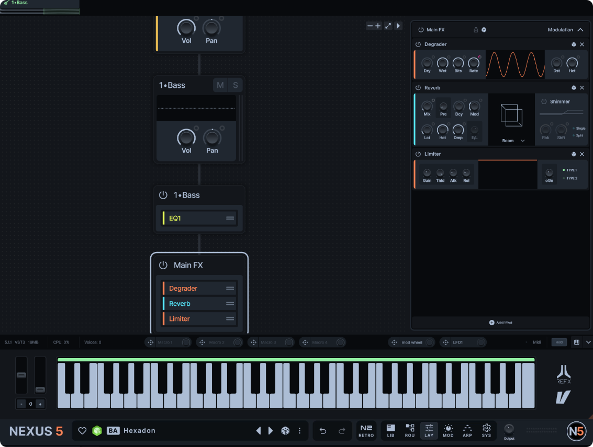Click the cube icon in the Main FX header
The height and width of the screenshot is (447, 593).
pyautogui.click(x=484, y=30)
